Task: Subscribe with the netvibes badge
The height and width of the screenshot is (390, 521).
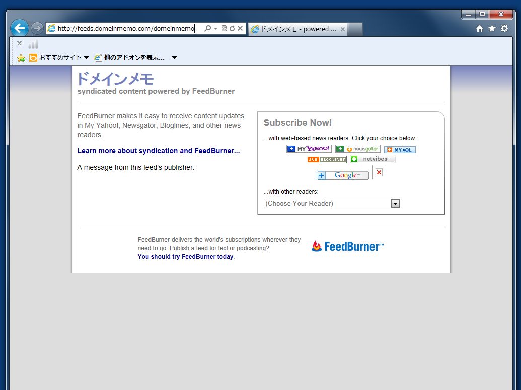Action: pyautogui.click(x=373, y=159)
